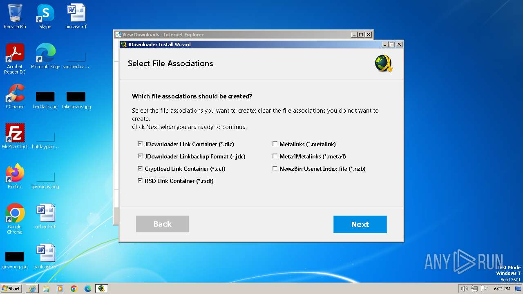The width and height of the screenshot is (523, 294).
Task: Open CCleaner desktop shortcut
Action: coord(15,96)
